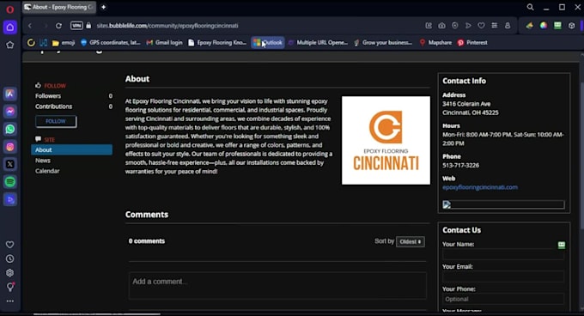Open the extensions cube icon
The width and height of the screenshot is (584, 316).
coord(571,26)
